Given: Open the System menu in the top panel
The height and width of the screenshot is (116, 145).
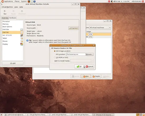Looking at the screenshot, I should 24,1.
